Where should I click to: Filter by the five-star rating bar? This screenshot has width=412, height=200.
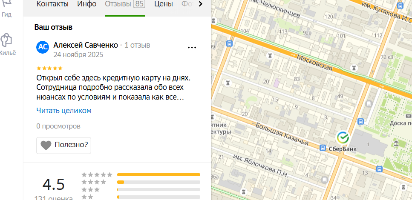coord(158,175)
